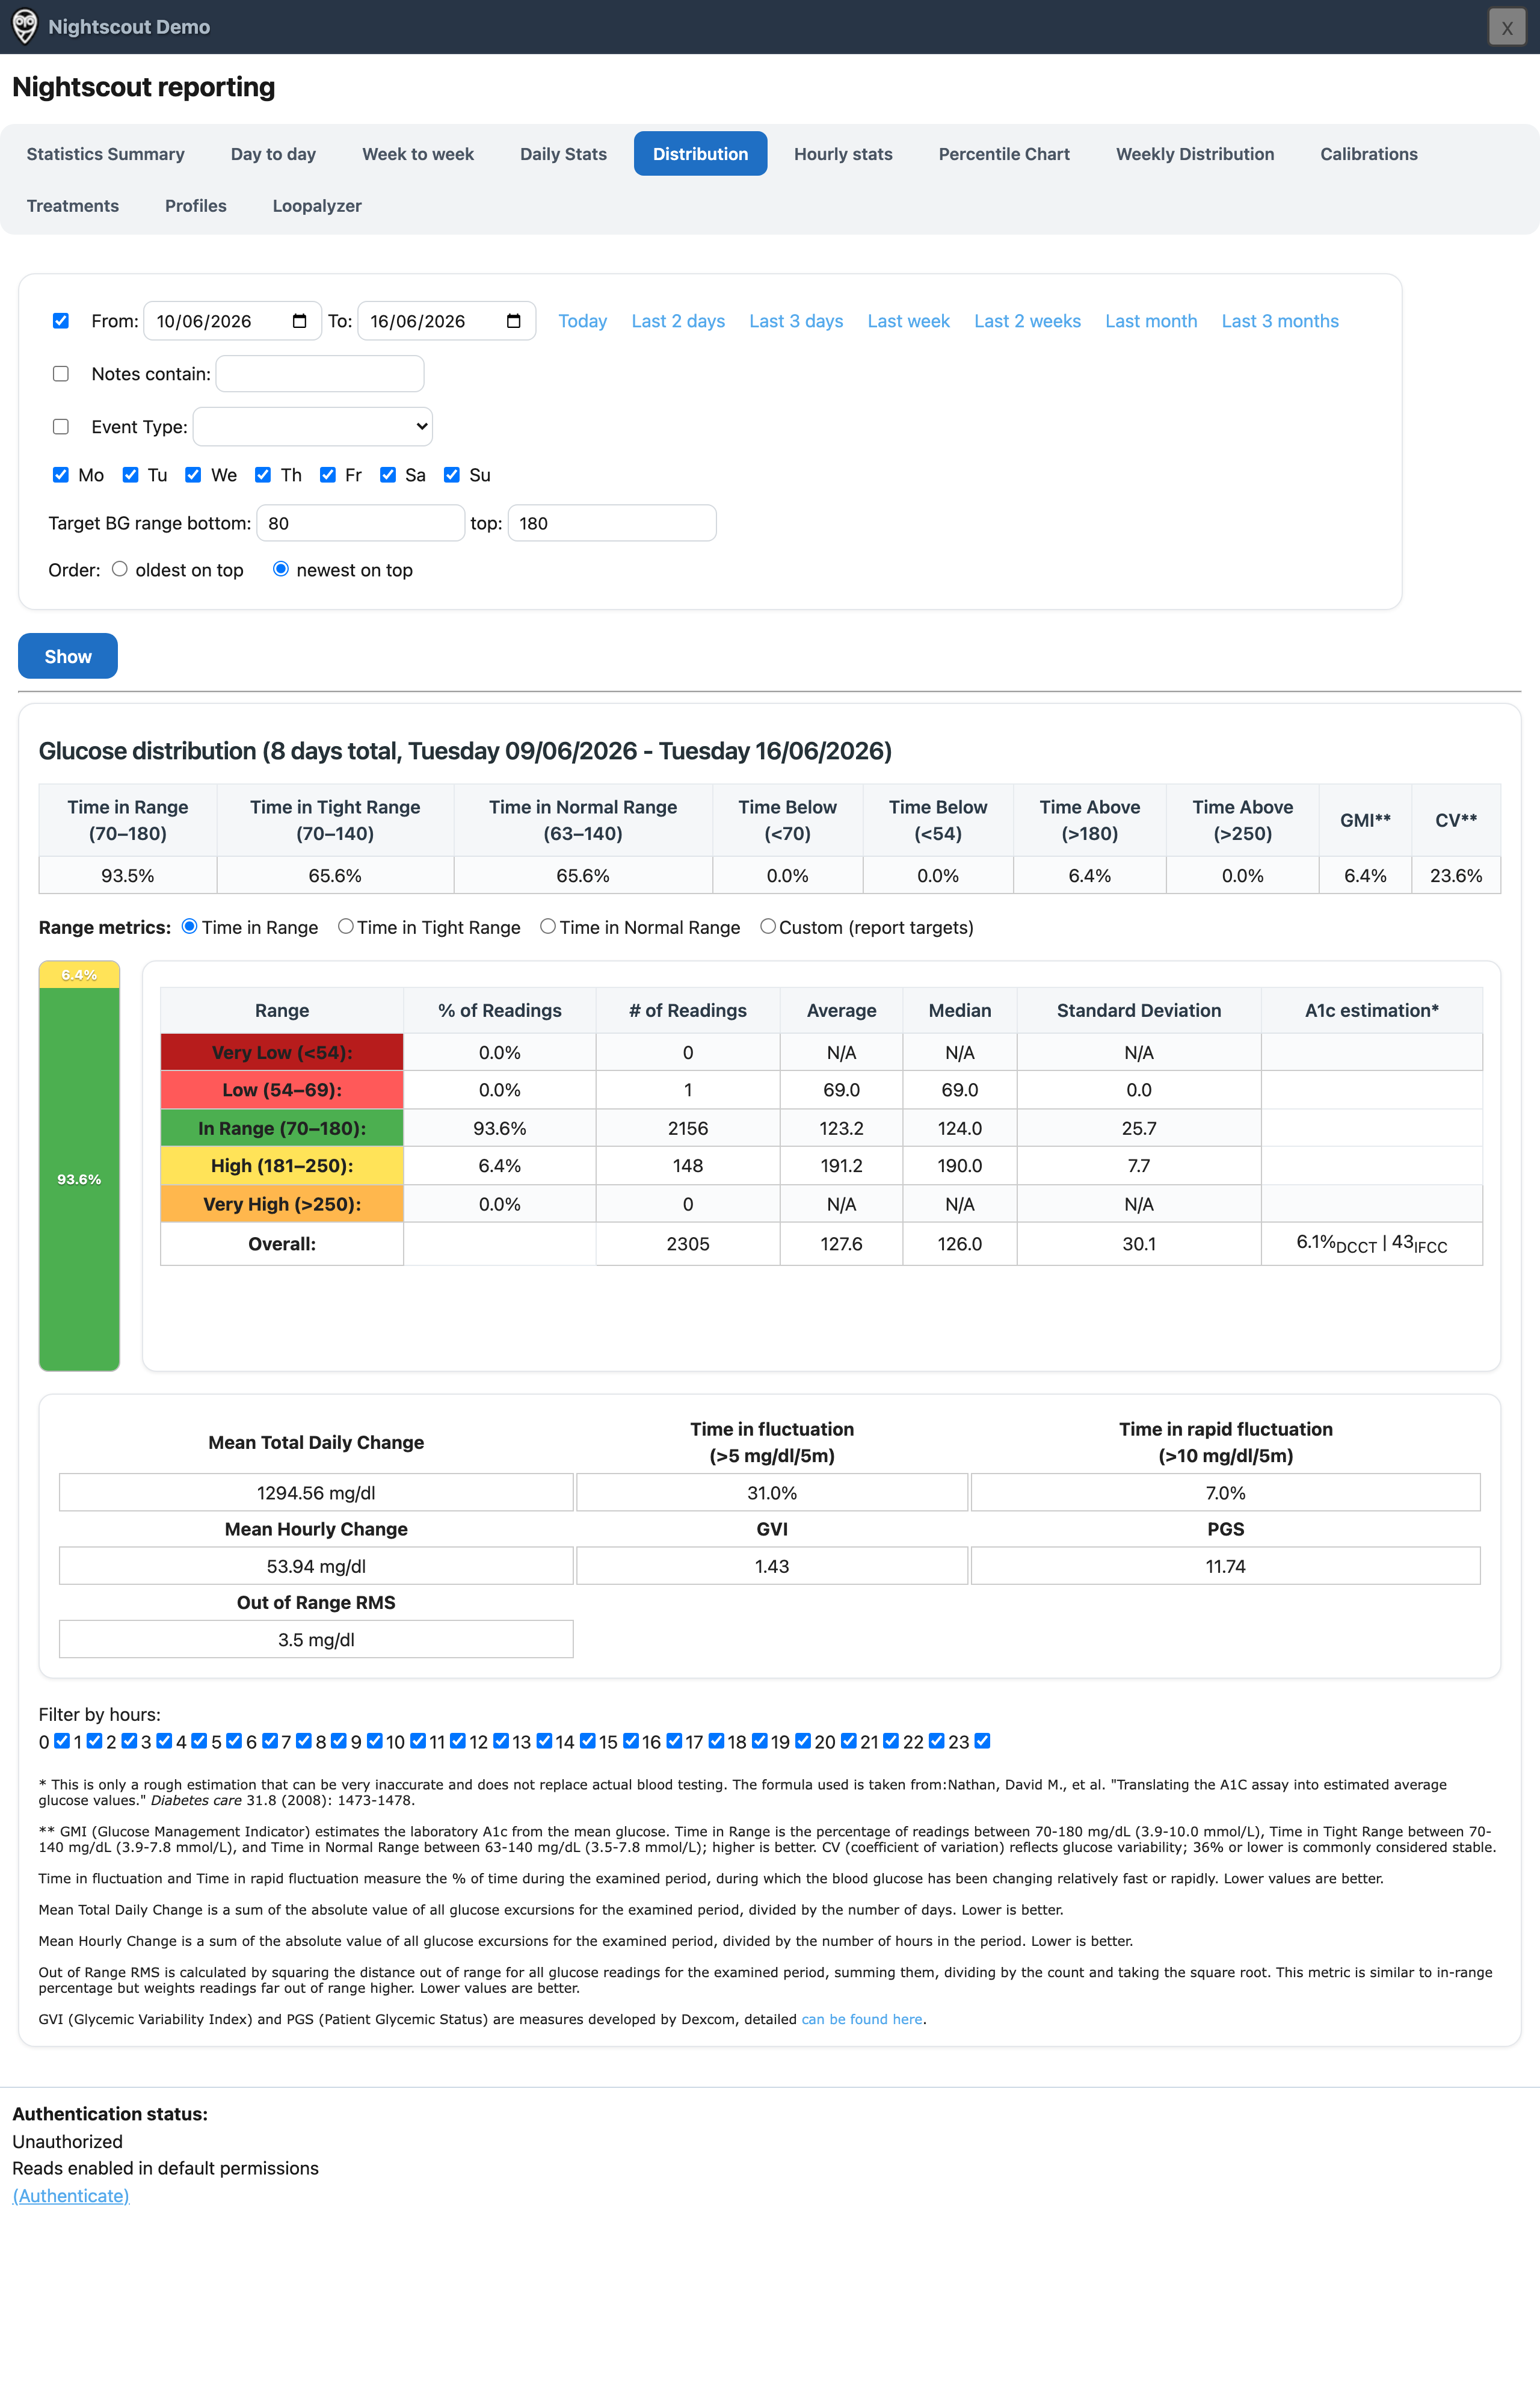This screenshot has width=1540, height=2408.
Task: Click the dark red Very Low (<54) cell
Action: [282, 1052]
